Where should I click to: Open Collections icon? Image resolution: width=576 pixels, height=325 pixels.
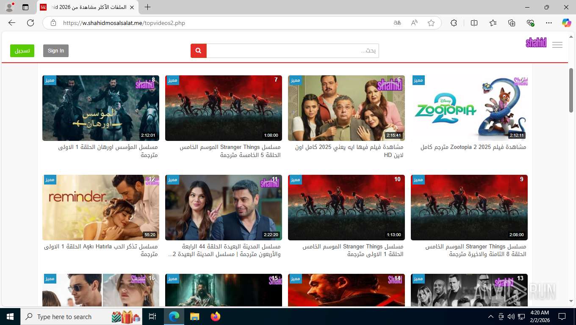pyautogui.click(x=512, y=23)
